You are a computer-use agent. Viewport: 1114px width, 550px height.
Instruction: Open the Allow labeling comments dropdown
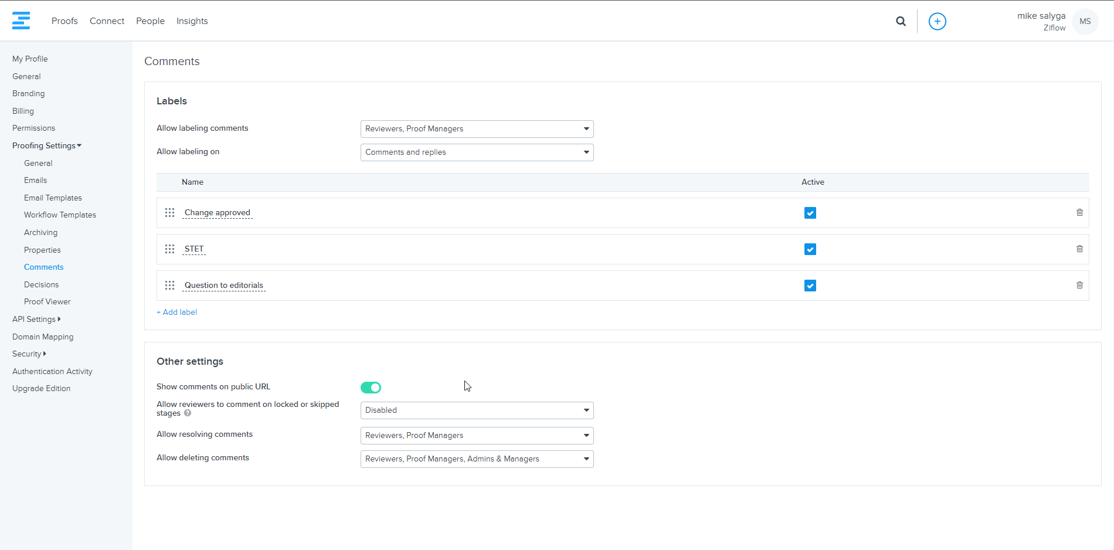tap(477, 129)
